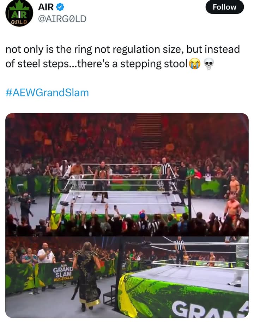
Task: Click the referee standing in top ring
Action: (x=166, y=176)
